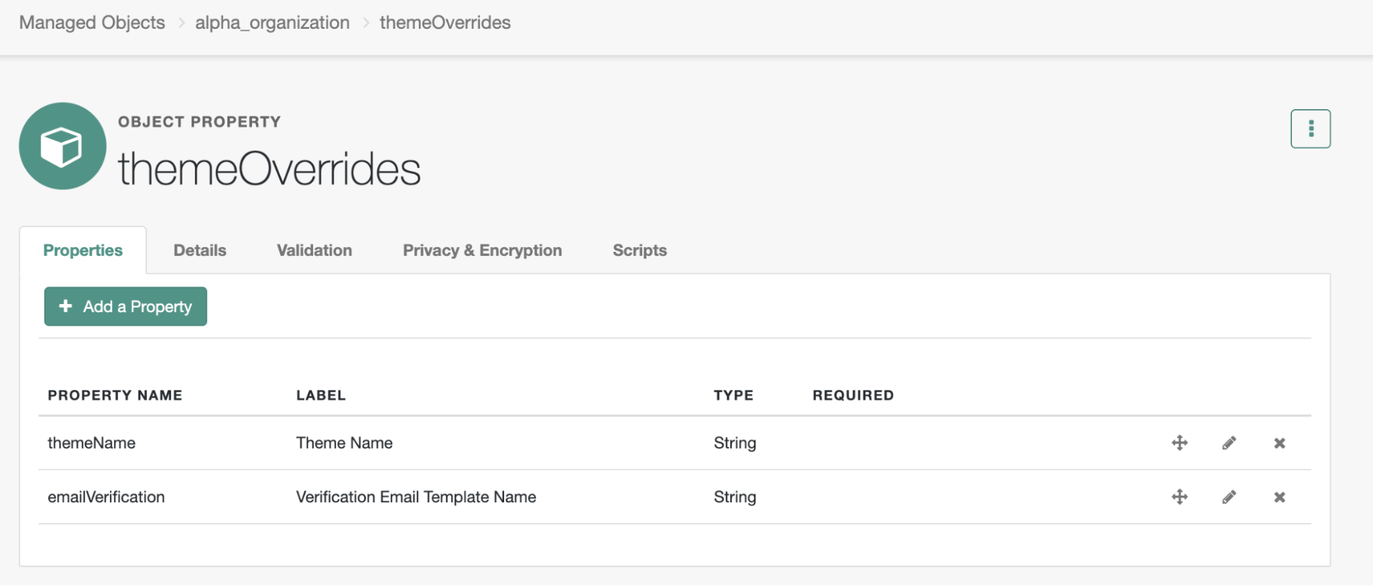Click the PROPERTY NAME column header
Image resolution: width=1373 pixels, height=586 pixels.
click(115, 395)
